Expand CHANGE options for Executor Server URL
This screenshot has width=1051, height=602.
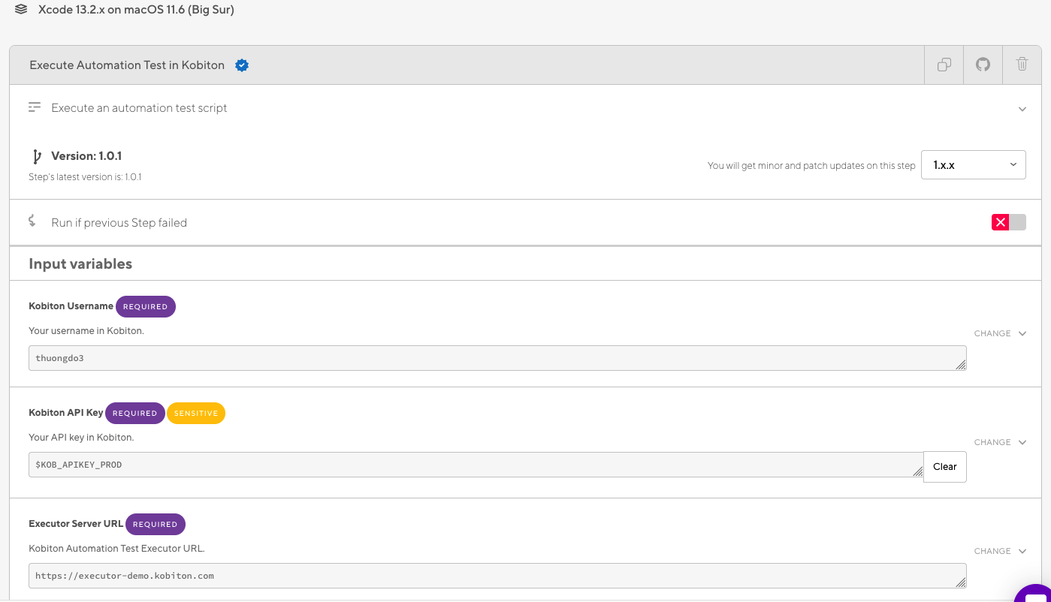point(1000,551)
